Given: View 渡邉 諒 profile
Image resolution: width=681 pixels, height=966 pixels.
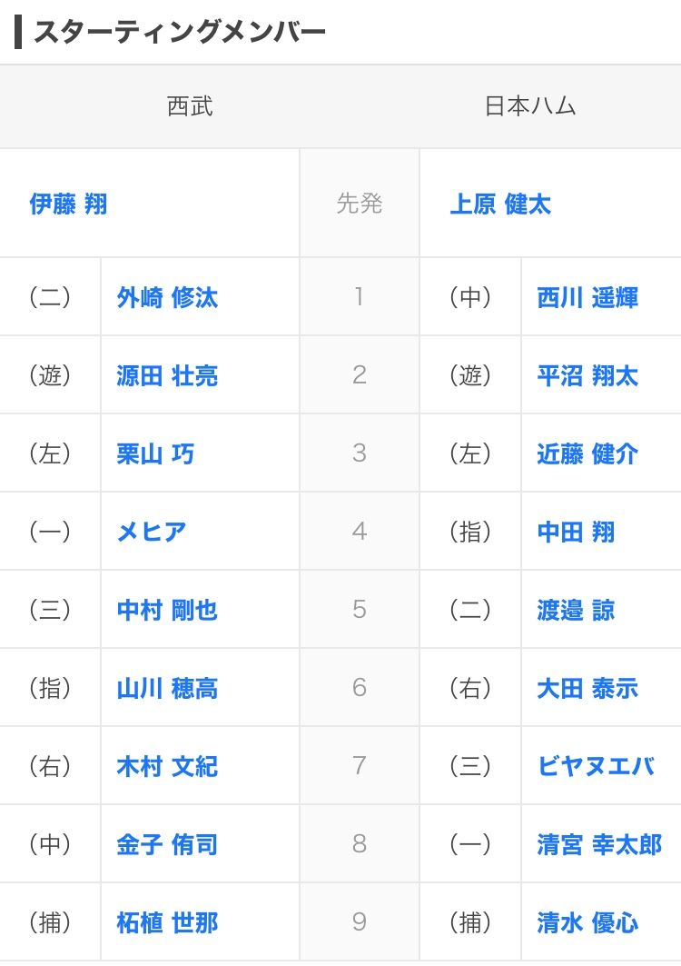Looking at the screenshot, I should 576,611.
